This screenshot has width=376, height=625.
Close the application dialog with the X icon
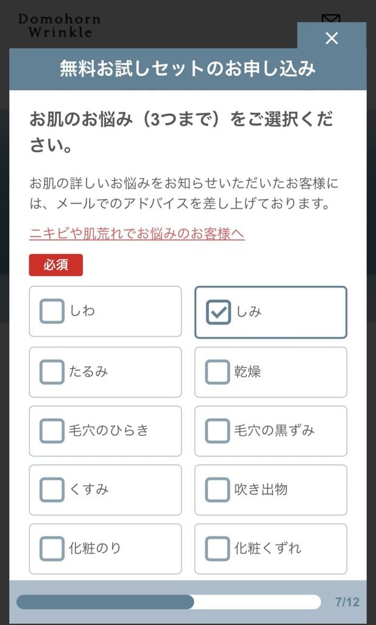point(332,38)
